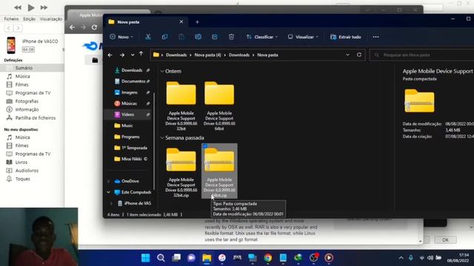Screen dimensions: 474x266
Task: Select the 32bit driver folder under Ontem
Action: 181,106
